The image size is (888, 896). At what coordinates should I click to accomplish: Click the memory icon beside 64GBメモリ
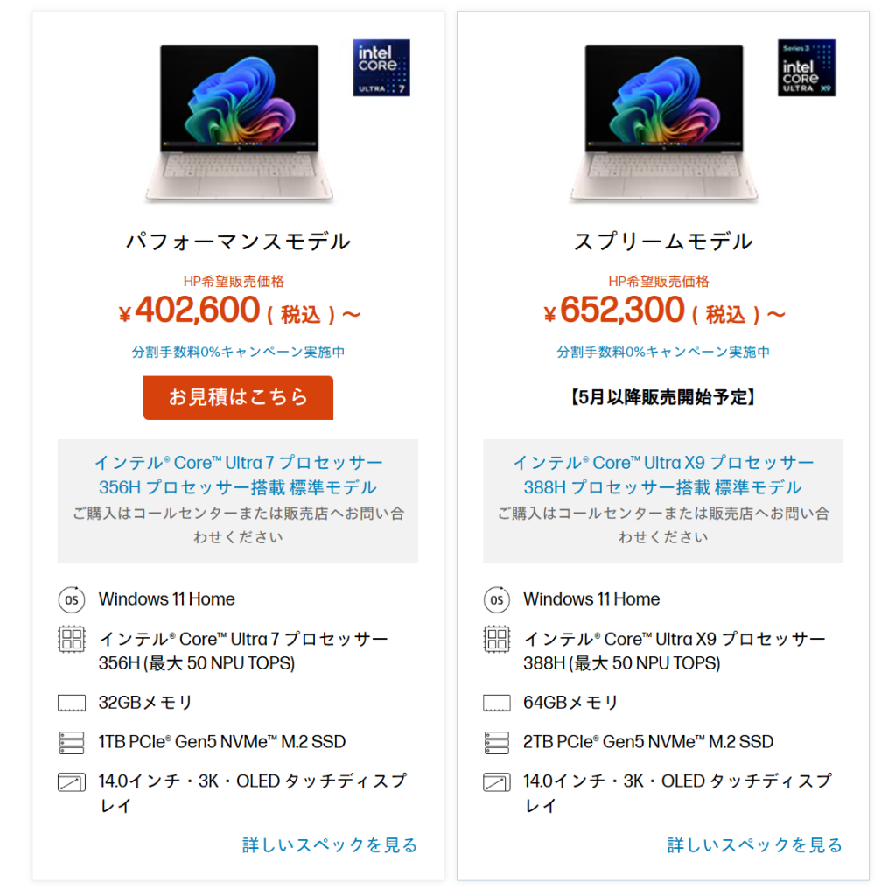pyautogui.click(x=496, y=703)
